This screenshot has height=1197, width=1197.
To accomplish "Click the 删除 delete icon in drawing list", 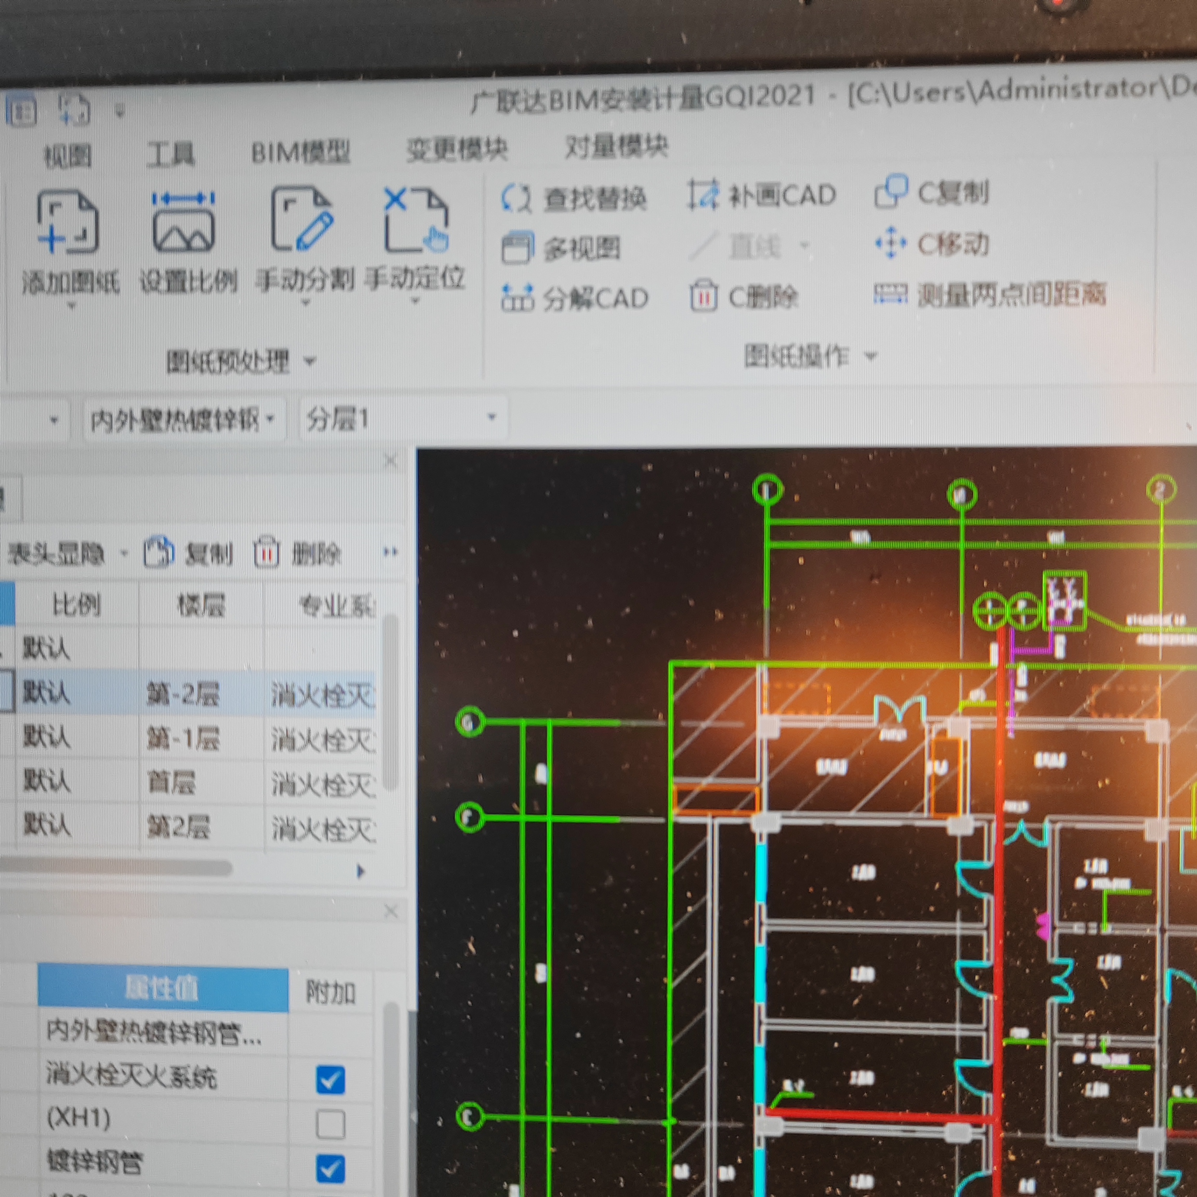I will (x=267, y=552).
